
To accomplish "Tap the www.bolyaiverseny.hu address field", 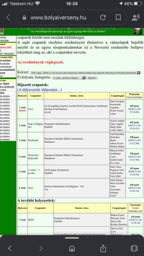I will coord(58,18).
